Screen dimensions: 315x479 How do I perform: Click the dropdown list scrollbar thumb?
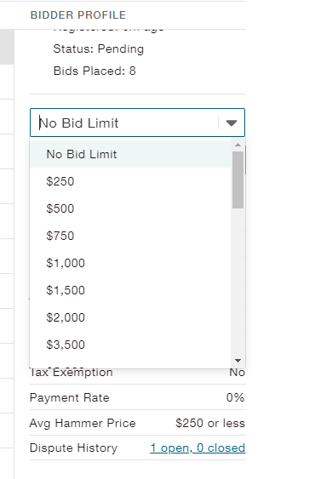coord(238,180)
